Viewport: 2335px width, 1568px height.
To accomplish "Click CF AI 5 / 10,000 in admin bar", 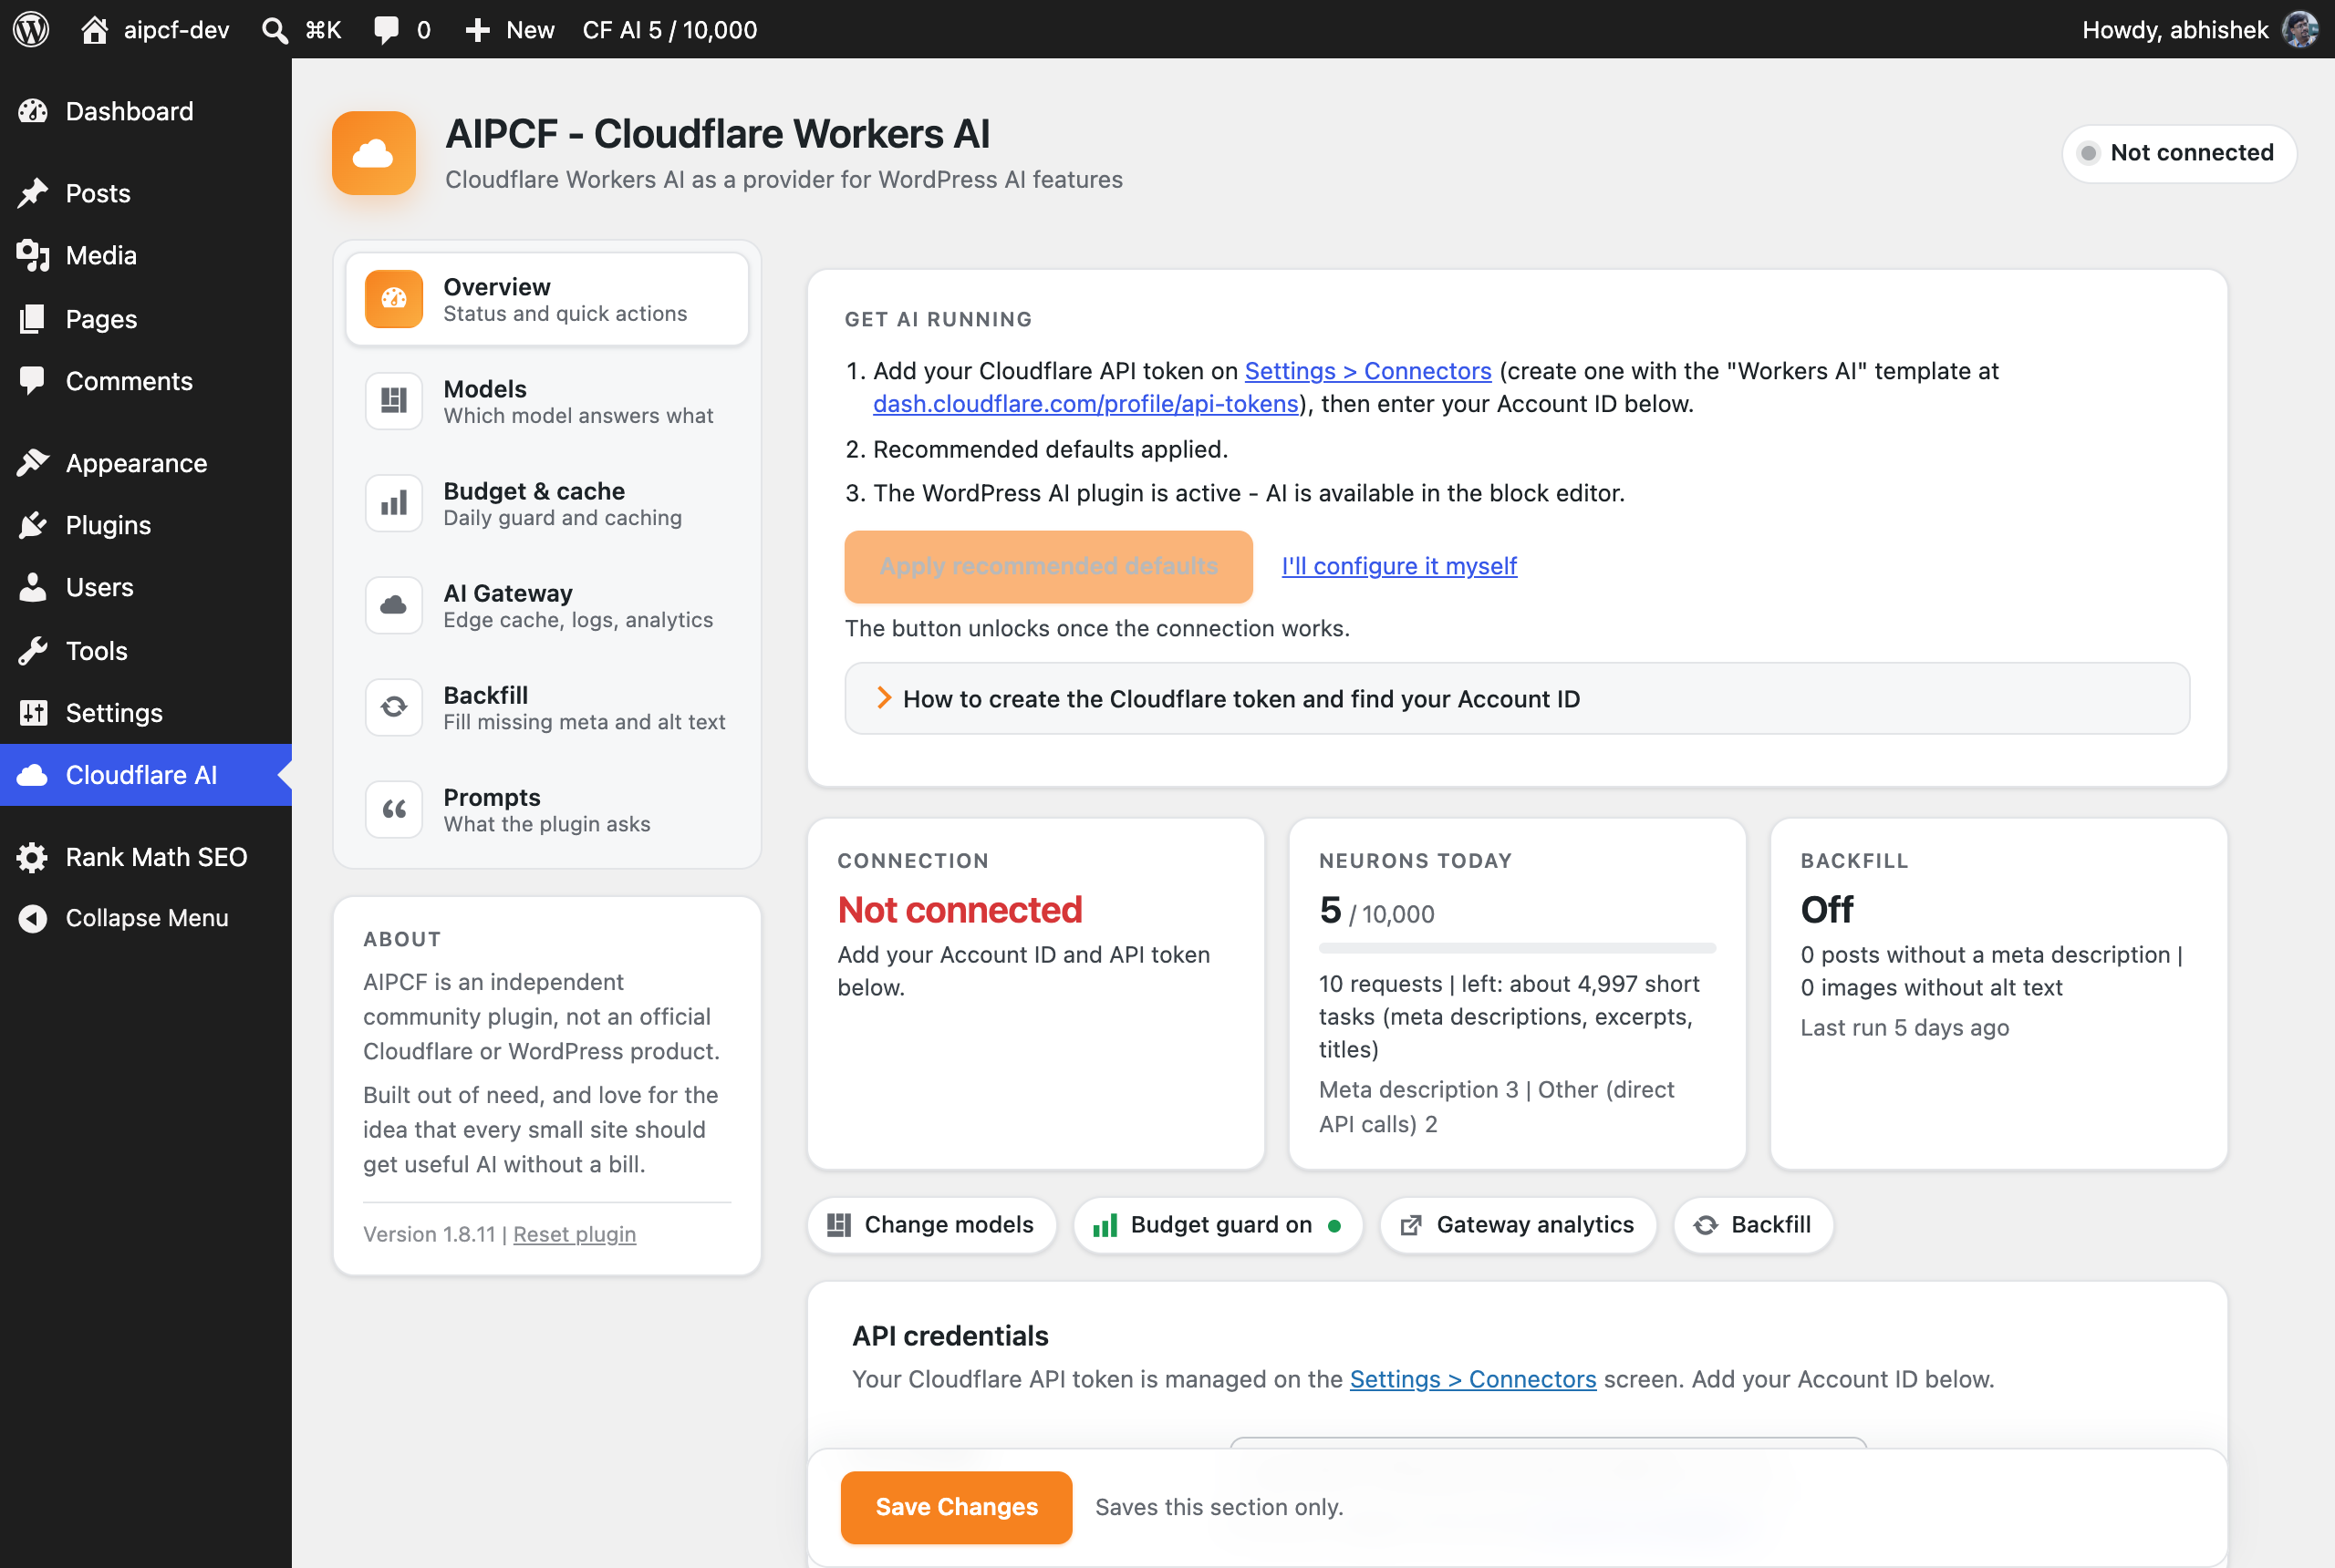I will click(x=669, y=30).
